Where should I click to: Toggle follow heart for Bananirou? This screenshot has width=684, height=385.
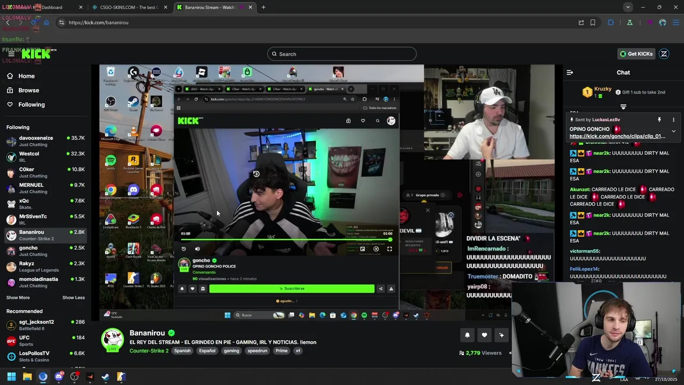pos(484,335)
